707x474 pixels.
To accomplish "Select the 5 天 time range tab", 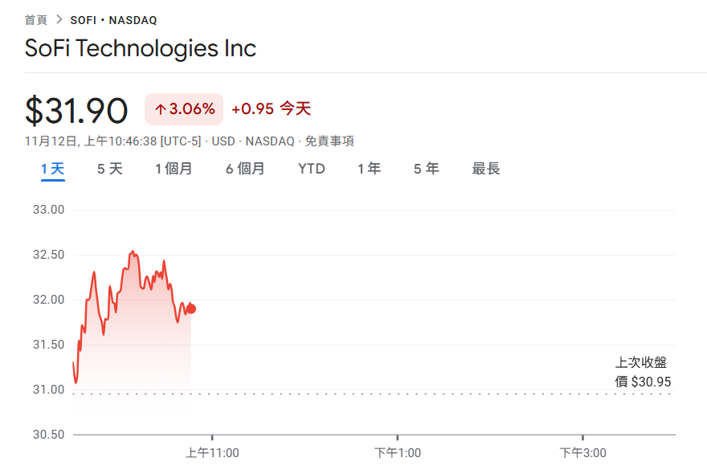I will [x=109, y=169].
